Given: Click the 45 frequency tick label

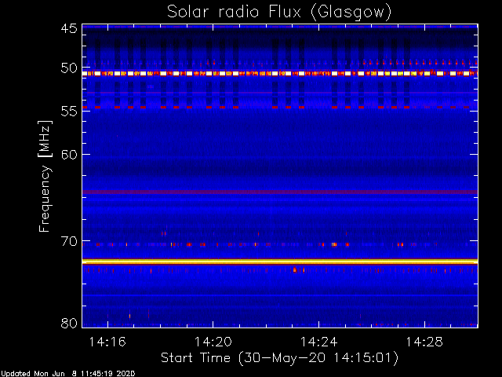Looking at the screenshot, I should coord(69,28).
